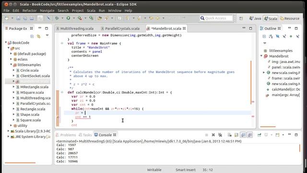Click Remove Launch X icon in Console
This screenshot has width=307, height=173.
(213, 135)
